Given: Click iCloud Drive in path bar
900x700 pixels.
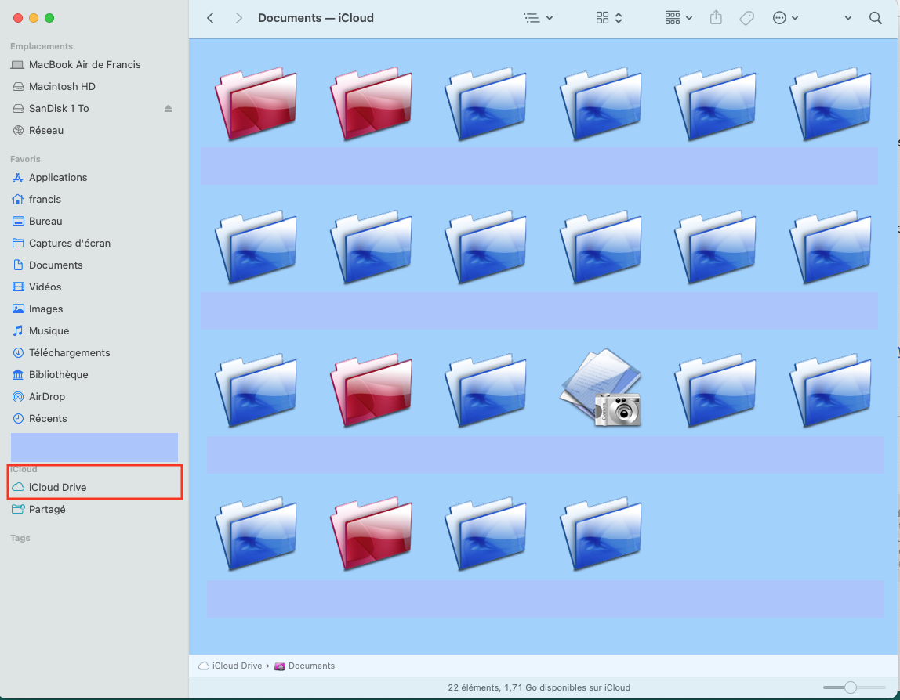Looking at the screenshot, I should [236, 666].
